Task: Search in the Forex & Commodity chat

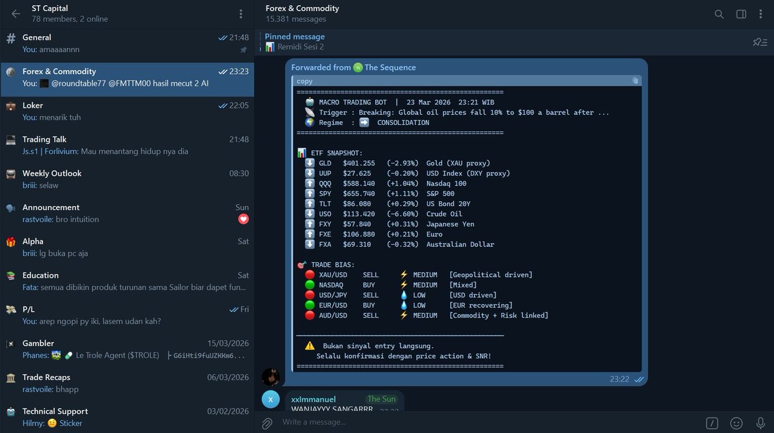Action: (719, 14)
